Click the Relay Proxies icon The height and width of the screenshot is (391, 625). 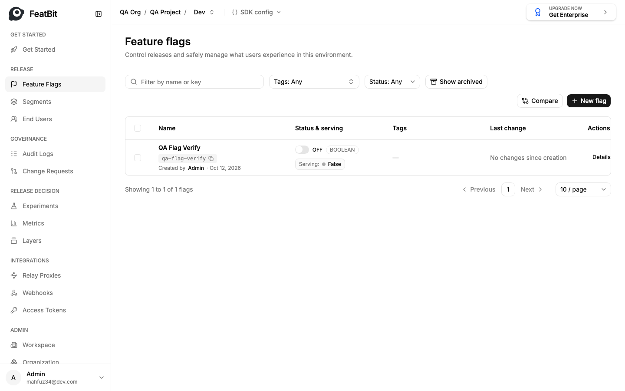point(14,275)
